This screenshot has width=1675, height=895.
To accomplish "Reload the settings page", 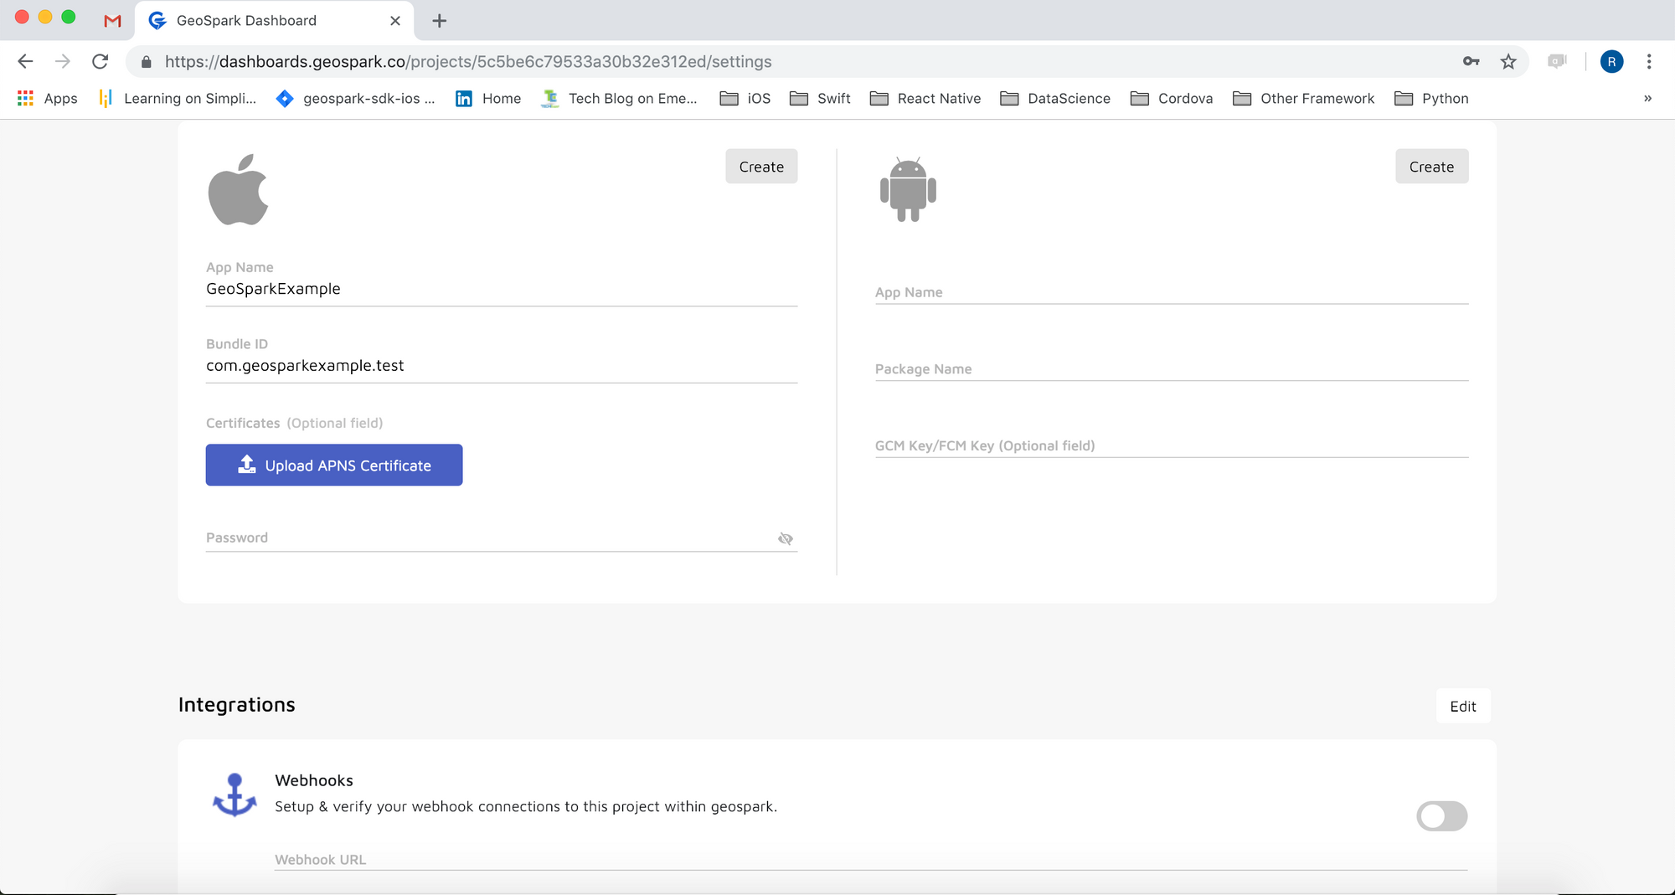I will click(100, 61).
